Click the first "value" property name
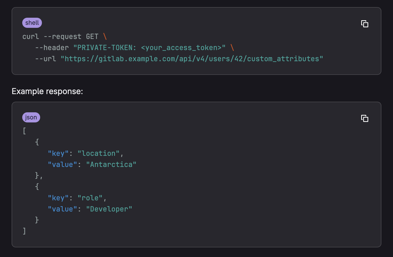Image resolution: width=393 pixels, height=257 pixels. tap(62, 164)
